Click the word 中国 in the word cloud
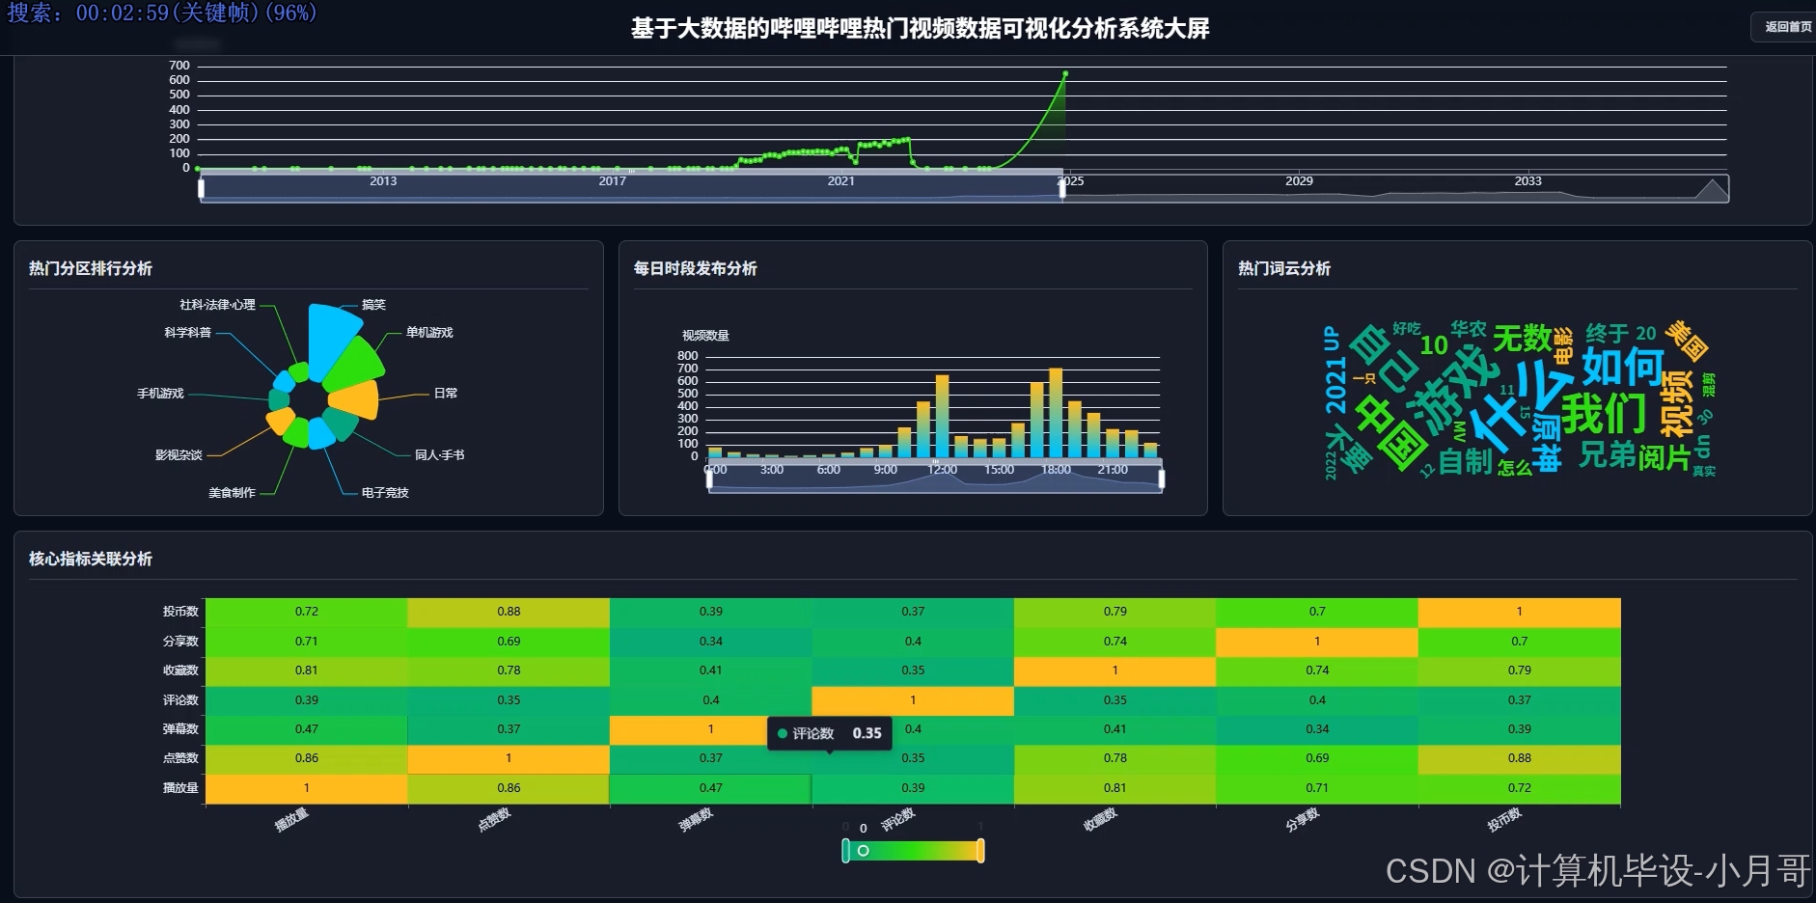 pos(1390,435)
